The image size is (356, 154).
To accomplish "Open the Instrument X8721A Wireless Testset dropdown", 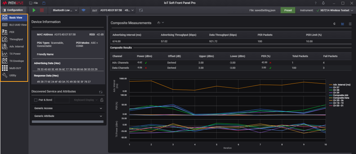I will coord(335,10).
